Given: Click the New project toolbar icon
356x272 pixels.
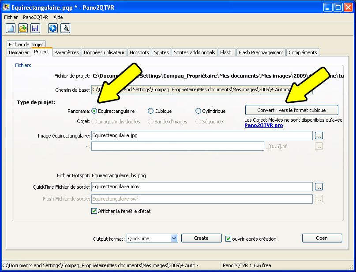Looking at the screenshot, I should pyautogui.click(x=11, y=29).
